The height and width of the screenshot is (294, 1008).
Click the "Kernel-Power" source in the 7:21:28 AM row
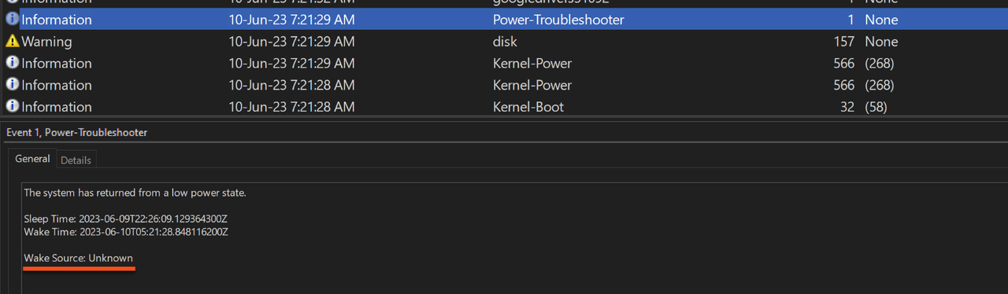532,85
